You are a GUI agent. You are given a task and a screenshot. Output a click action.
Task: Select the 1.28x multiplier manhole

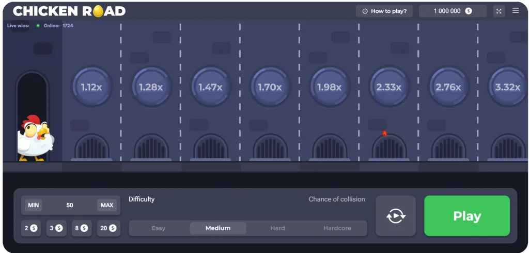coord(151,88)
